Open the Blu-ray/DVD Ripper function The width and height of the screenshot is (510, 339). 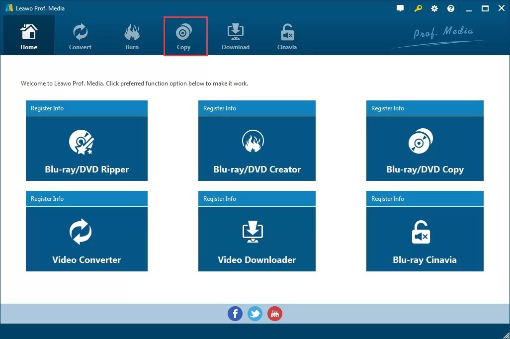click(86, 148)
